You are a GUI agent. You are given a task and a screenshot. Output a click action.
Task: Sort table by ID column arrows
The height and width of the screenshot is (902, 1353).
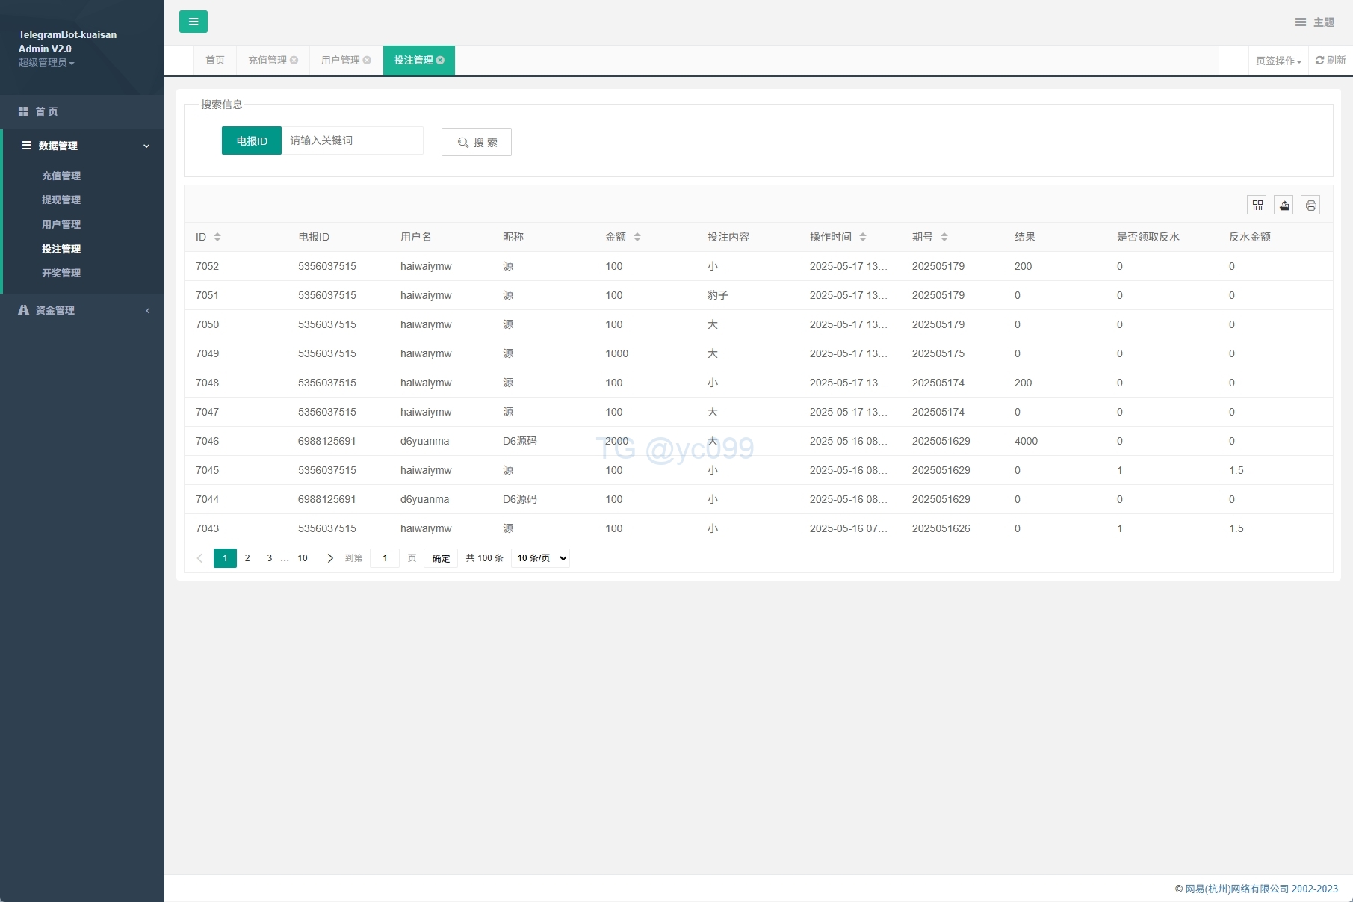217,237
